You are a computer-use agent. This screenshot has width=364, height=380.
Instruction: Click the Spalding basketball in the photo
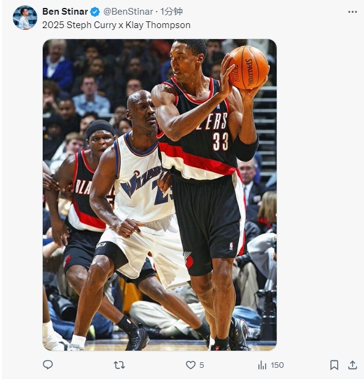pyautogui.click(x=249, y=68)
